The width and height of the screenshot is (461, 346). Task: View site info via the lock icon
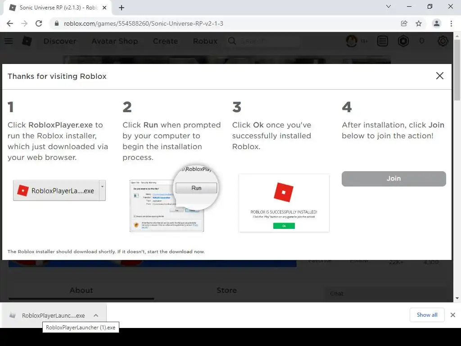pos(57,23)
